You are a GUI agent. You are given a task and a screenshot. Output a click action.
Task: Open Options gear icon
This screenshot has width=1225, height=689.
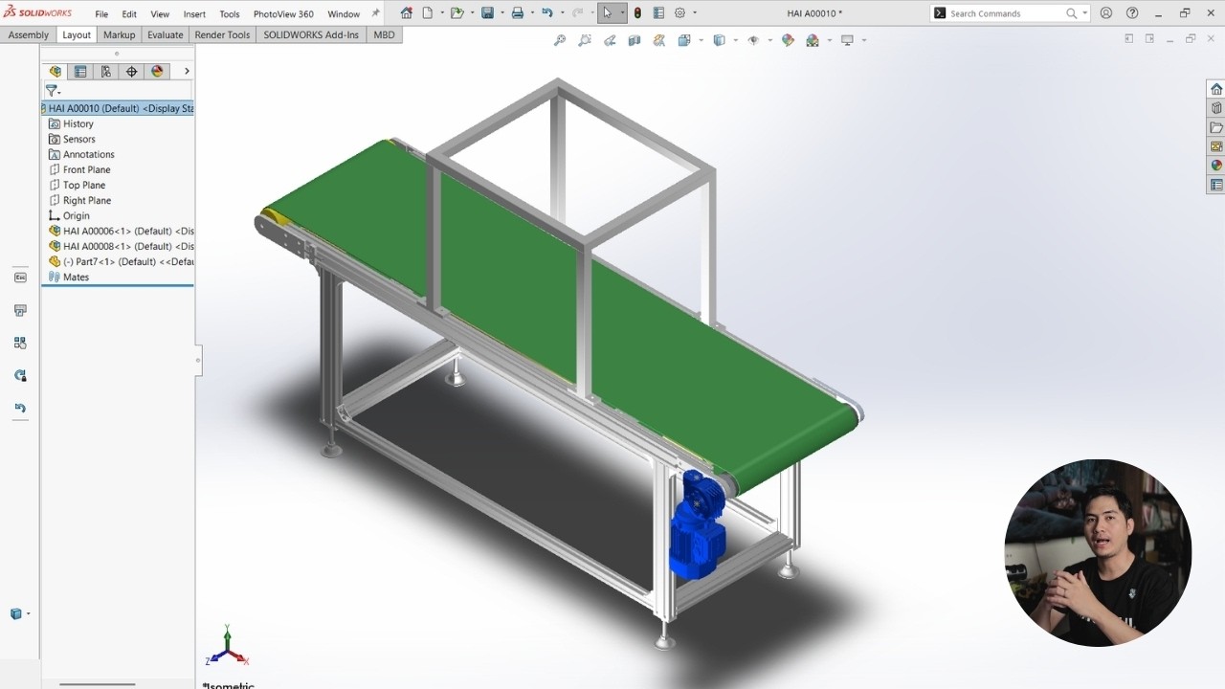(680, 13)
